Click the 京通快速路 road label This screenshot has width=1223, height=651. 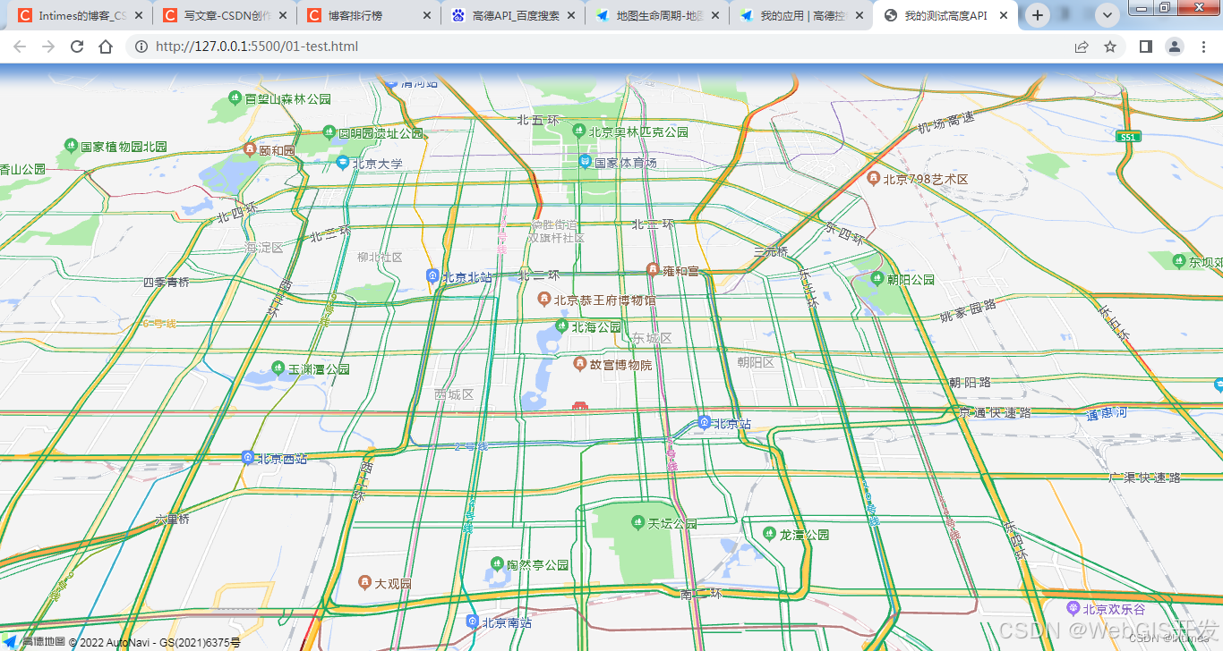[x=994, y=413]
